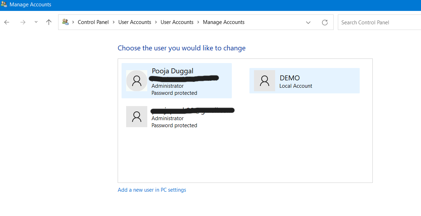Click the Manage Accounts title bar icon

[x=4, y=5]
